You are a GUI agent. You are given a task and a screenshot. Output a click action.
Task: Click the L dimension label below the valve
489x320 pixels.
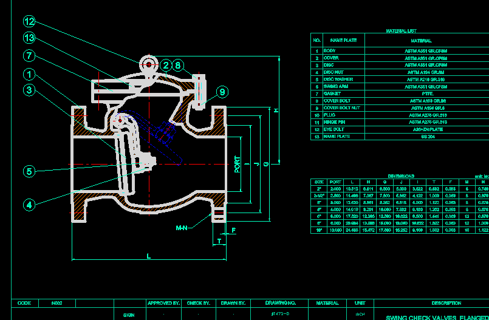149,256
